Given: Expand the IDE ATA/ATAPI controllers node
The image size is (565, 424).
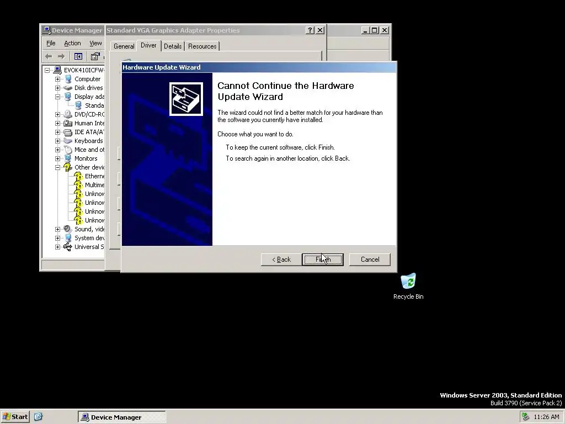Looking at the screenshot, I should (57, 132).
